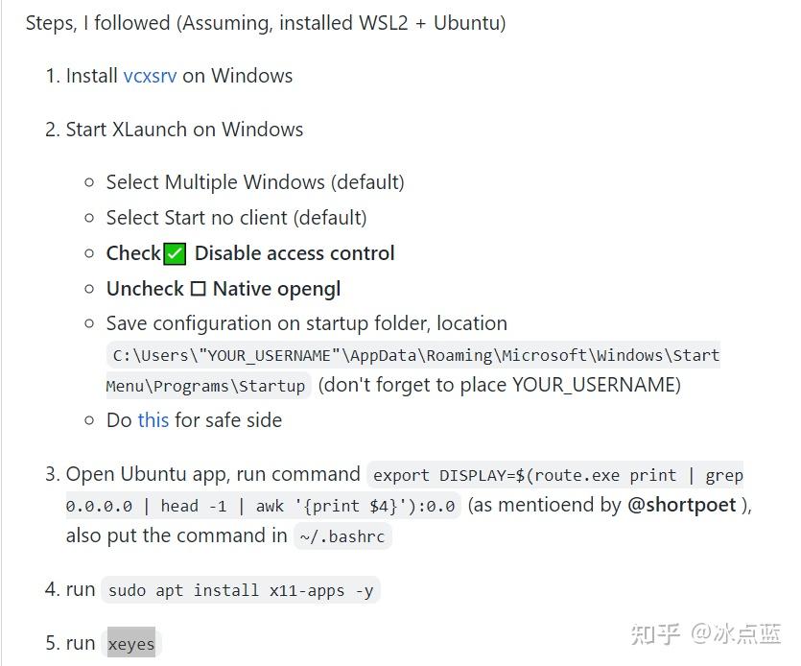Click the ~/.bashrc code snippet
This screenshot has height=666, width=801.
(342, 536)
